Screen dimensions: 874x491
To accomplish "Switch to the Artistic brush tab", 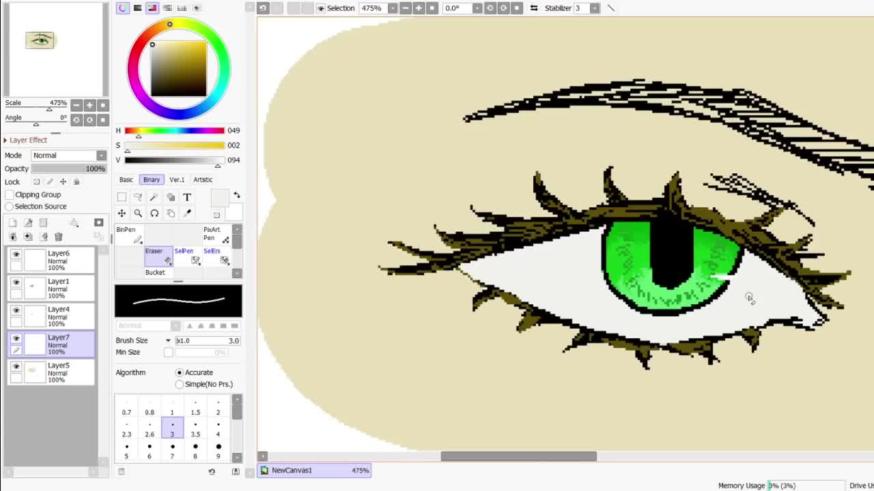I will coord(203,180).
